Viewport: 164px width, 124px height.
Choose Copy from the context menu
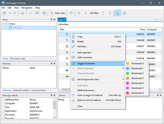pyautogui.click(x=80, y=37)
